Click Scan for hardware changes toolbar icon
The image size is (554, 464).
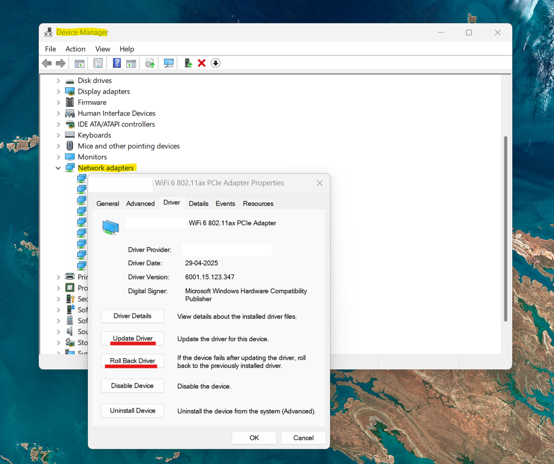pos(169,63)
